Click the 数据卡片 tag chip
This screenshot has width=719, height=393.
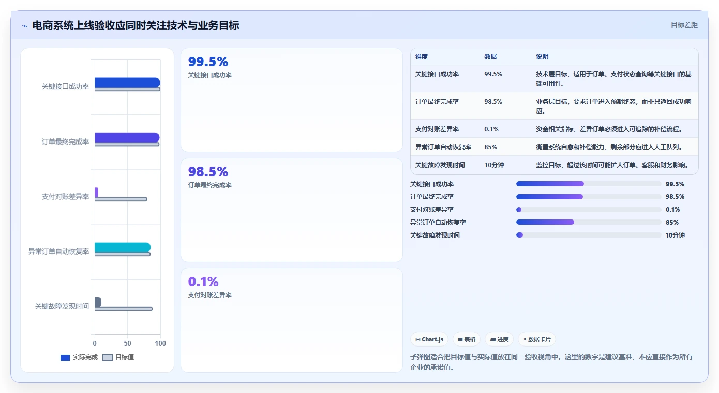(537, 339)
